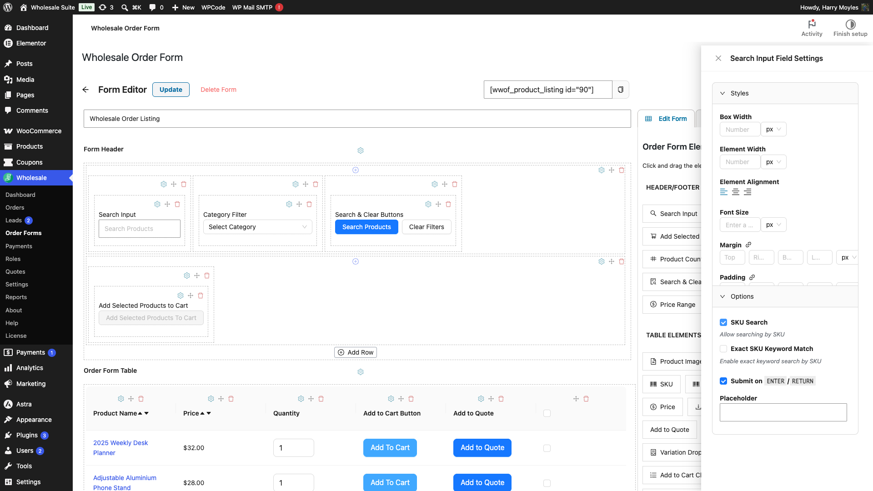Delete Add Selected Products to Cart element
Image resolution: width=873 pixels, height=491 pixels.
click(201, 296)
